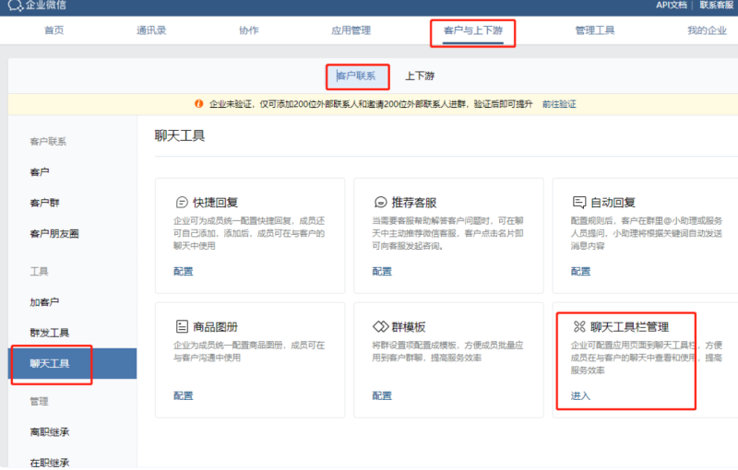Click 配置 under 群模板

(382, 395)
